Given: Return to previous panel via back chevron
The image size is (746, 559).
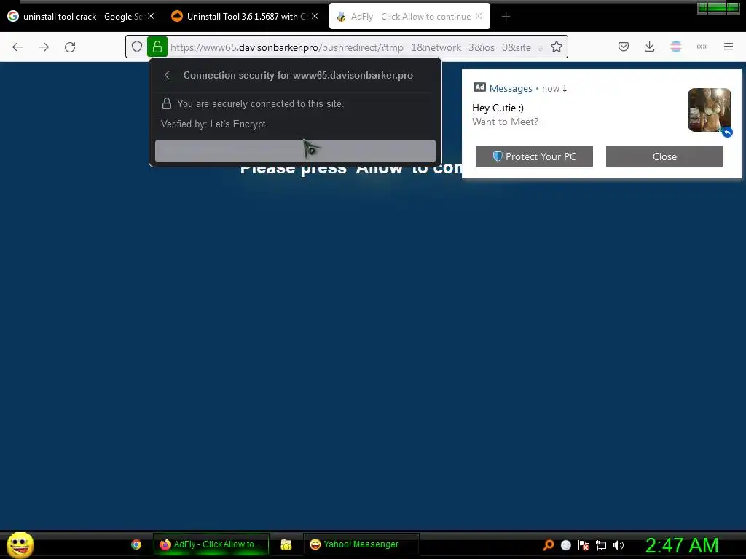Looking at the screenshot, I should [x=167, y=75].
